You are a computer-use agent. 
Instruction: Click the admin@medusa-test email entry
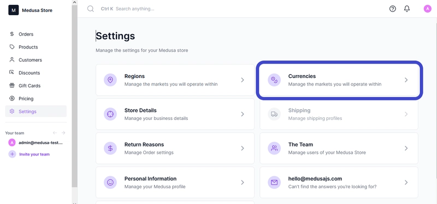tap(40, 142)
